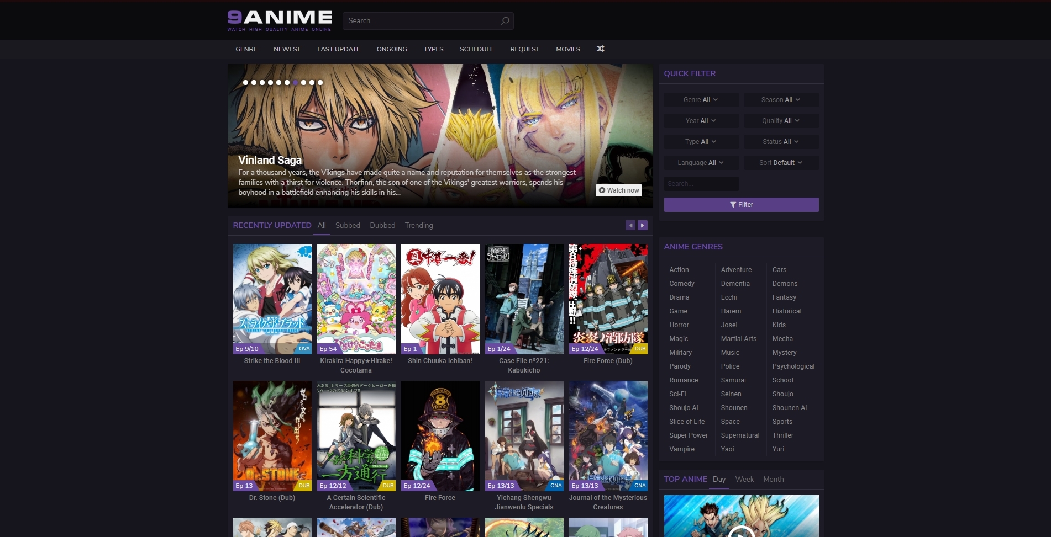Open the Fantasy genre link

click(784, 297)
